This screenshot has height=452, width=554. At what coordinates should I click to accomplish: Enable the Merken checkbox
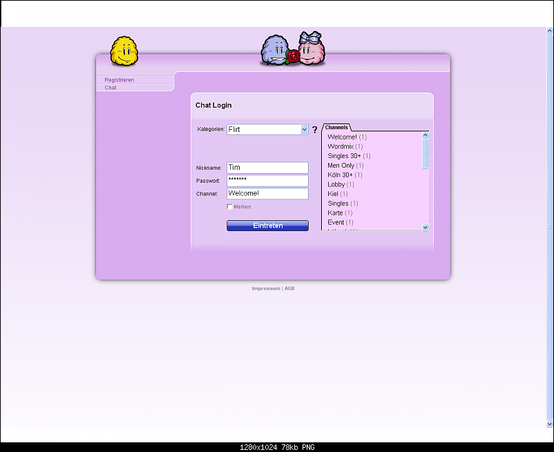[x=230, y=206]
